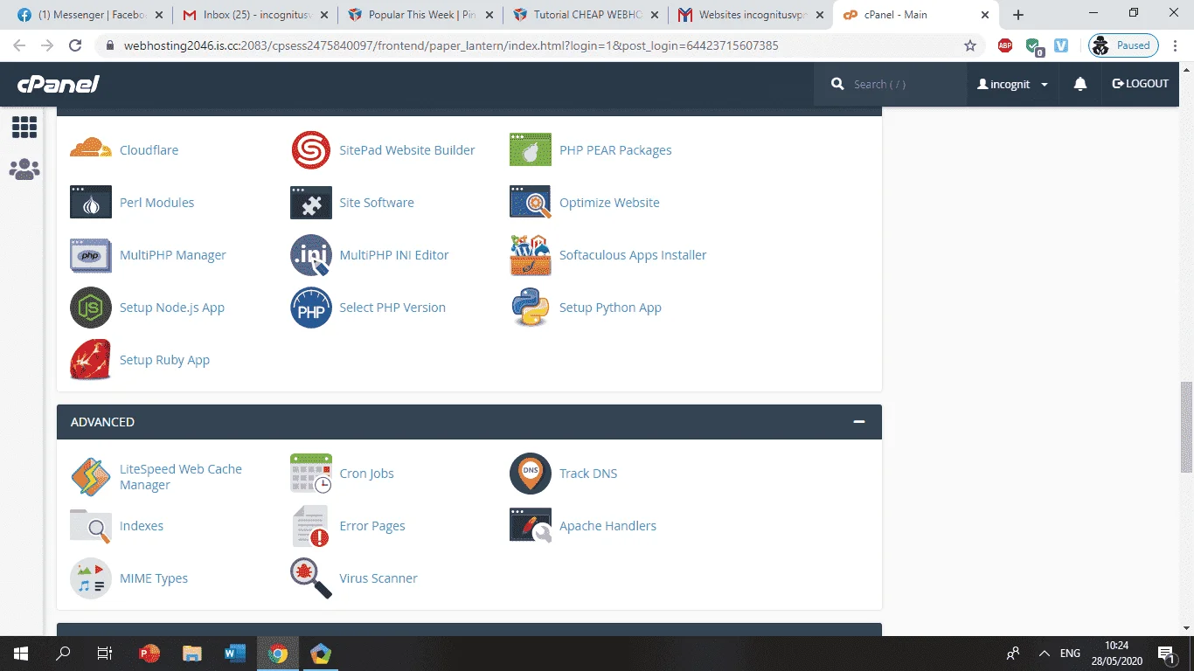The width and height of the screenshot is (1194, 671).
Task: Open the cPanel home grid icon
Action: [x=24, y=128]
